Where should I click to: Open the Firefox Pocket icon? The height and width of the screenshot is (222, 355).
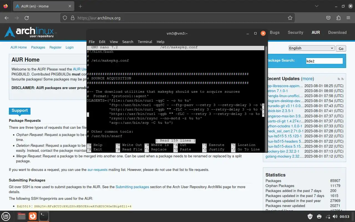tap(328, 18)
